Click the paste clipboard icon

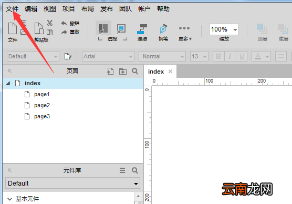[39, 28]
